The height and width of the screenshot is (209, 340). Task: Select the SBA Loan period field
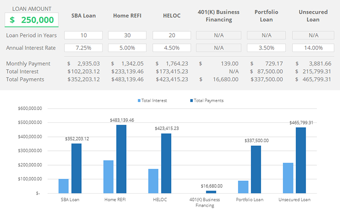pos(83,35)
